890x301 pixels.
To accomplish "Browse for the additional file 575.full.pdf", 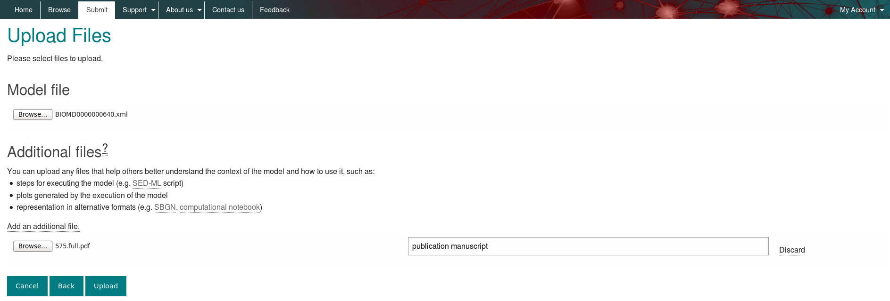I will click(33, 246).
